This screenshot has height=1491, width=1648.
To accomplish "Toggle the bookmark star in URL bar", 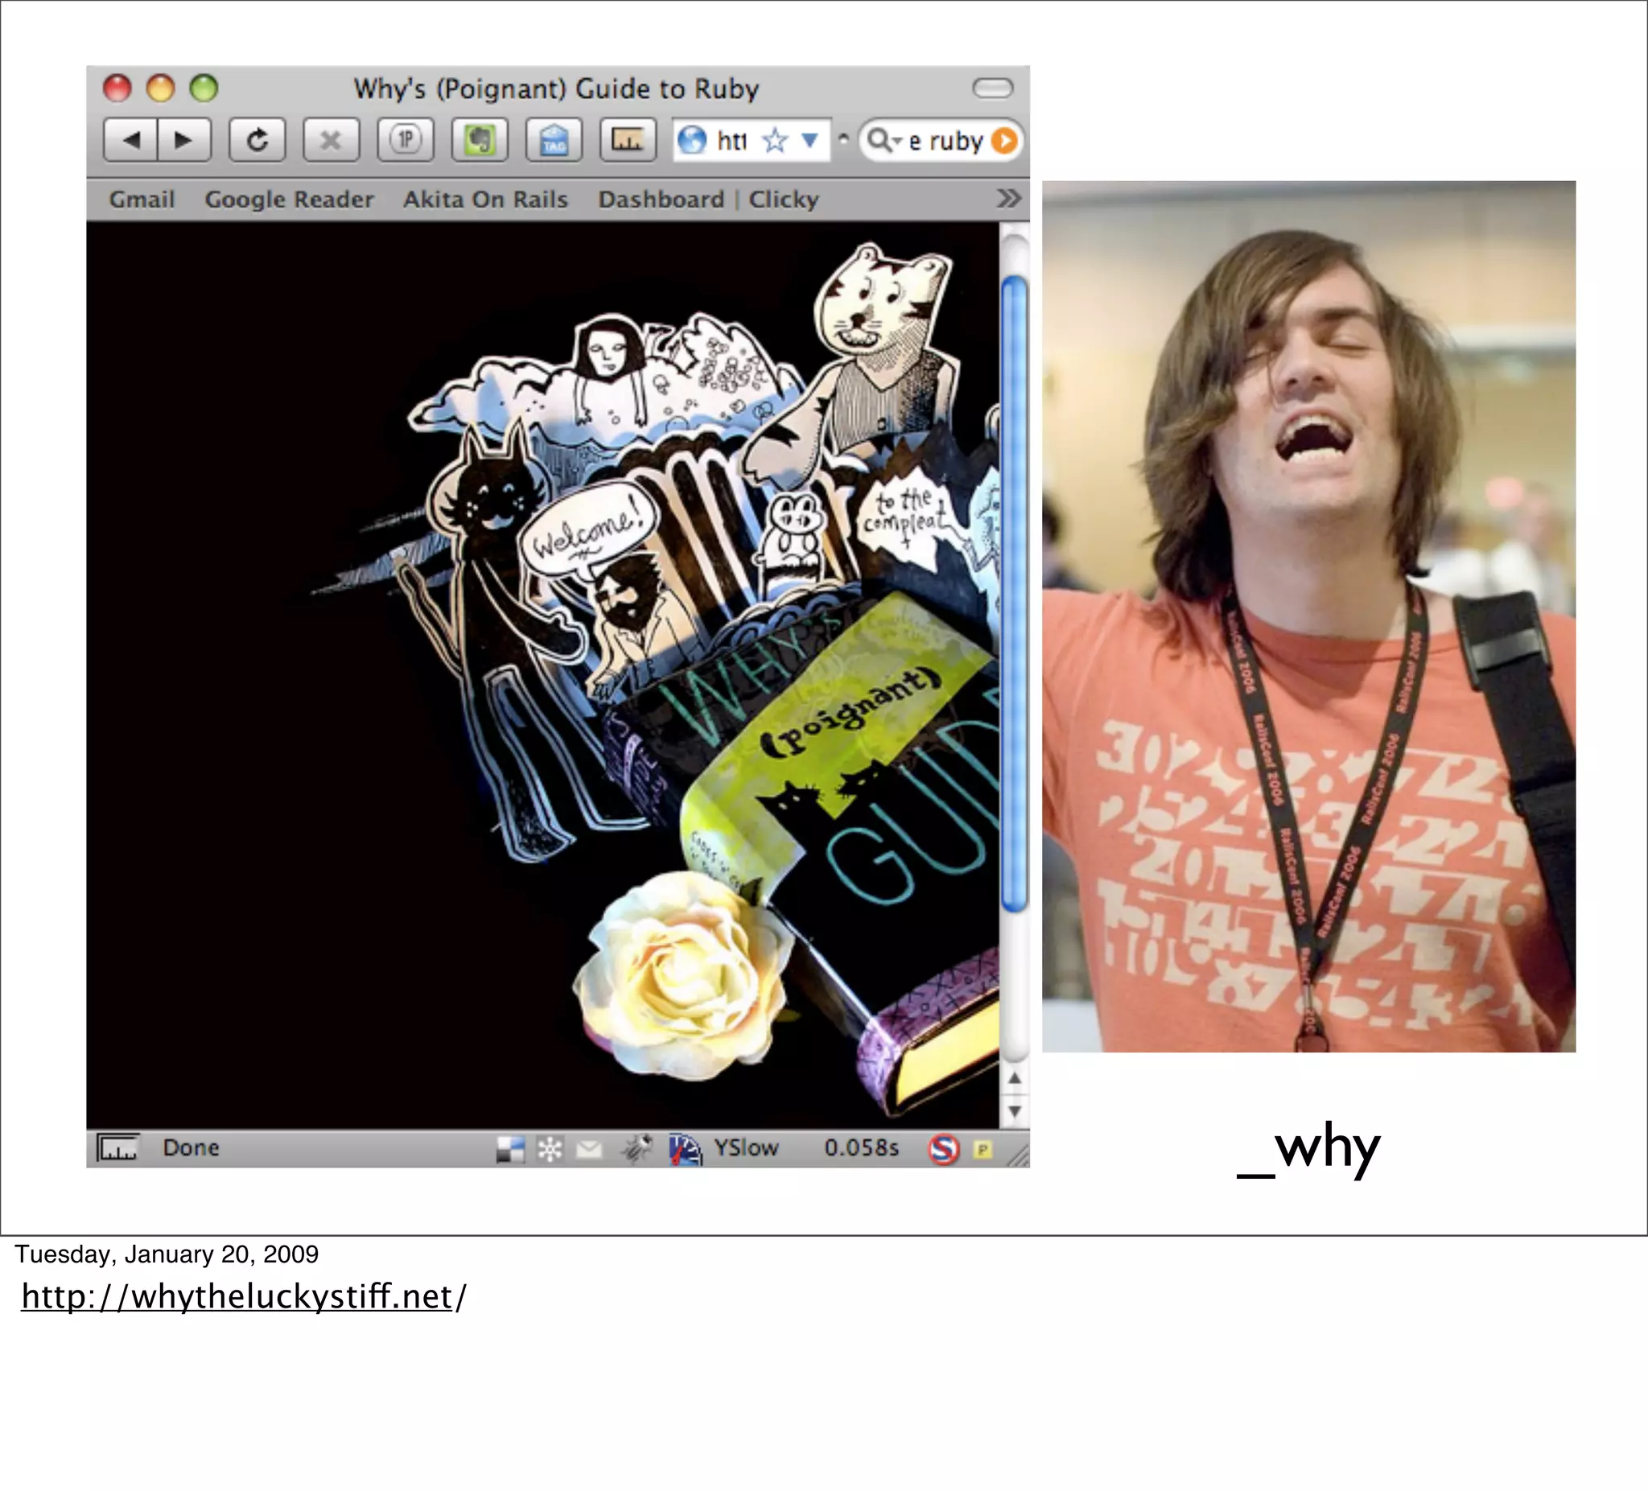I will 774,141.
